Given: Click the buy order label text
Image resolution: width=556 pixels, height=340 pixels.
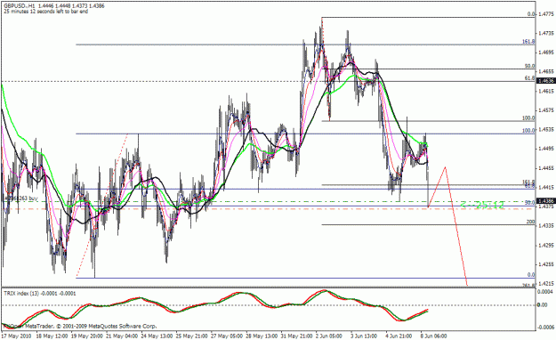Looking at the screenshot, I should tap(21, 198).
